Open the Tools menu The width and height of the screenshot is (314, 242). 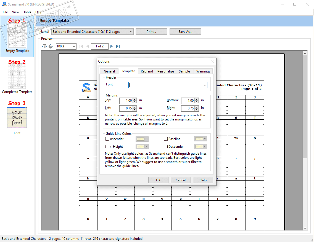27,12
